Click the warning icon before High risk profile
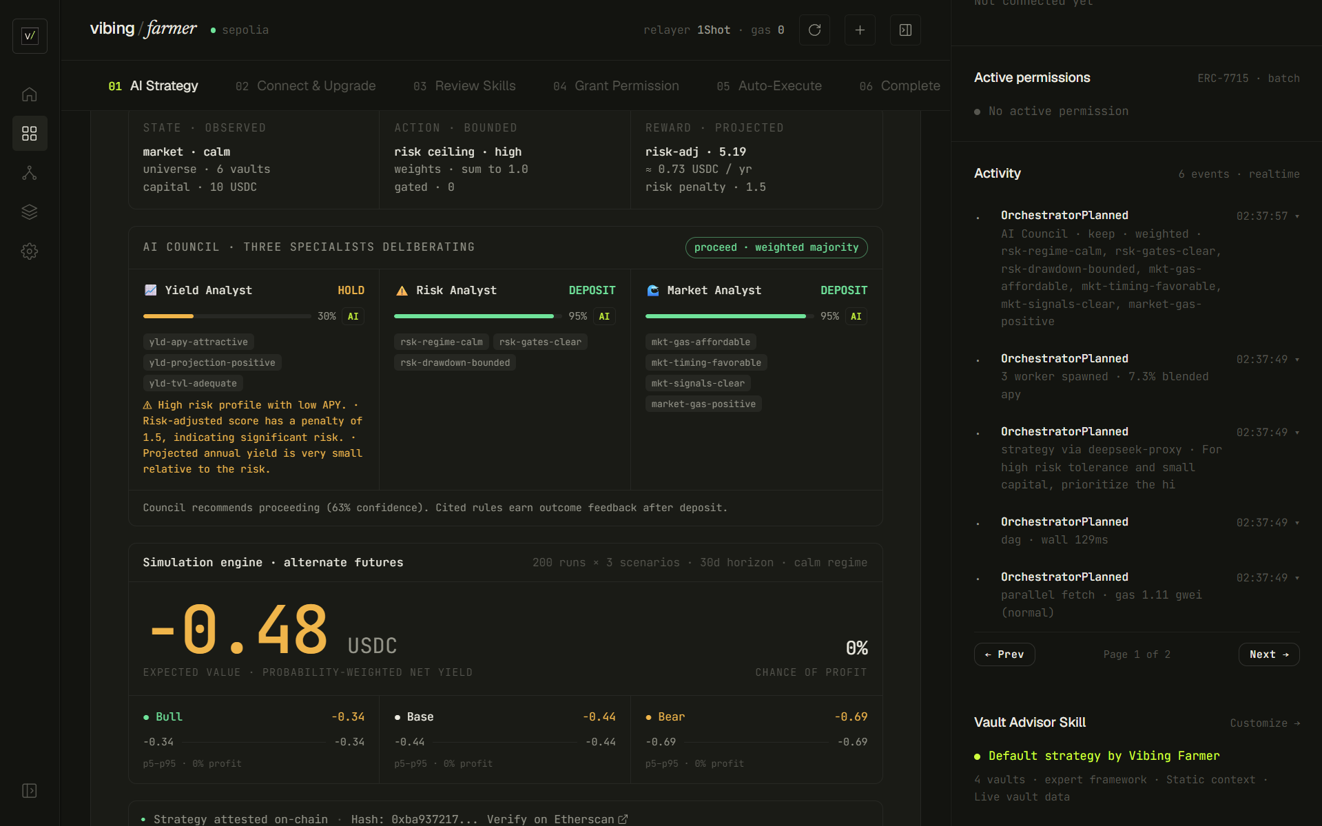 (x=147, y=405)
